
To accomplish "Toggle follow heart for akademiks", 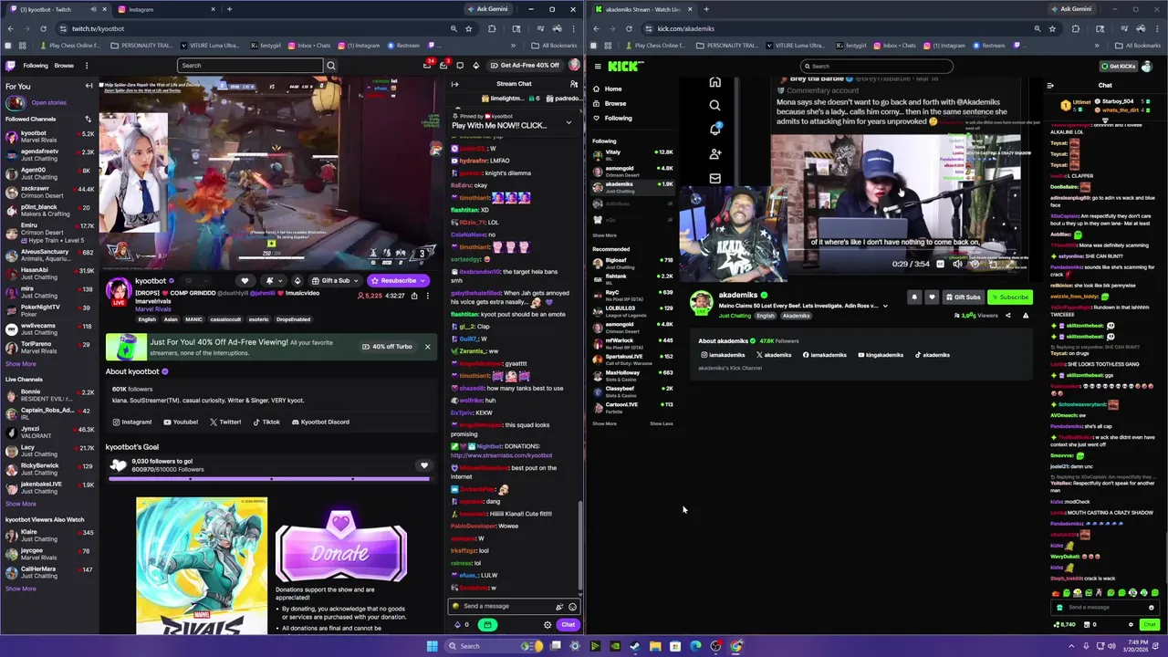I will tap(932, 297).
